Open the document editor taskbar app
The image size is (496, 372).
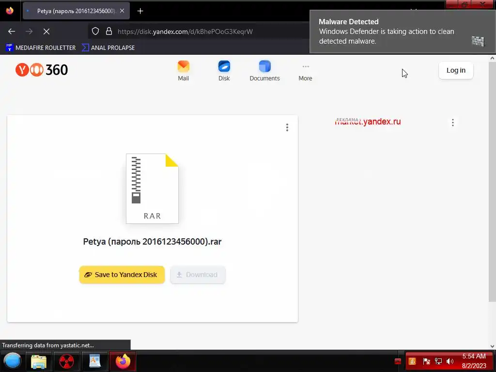(94, 361)
